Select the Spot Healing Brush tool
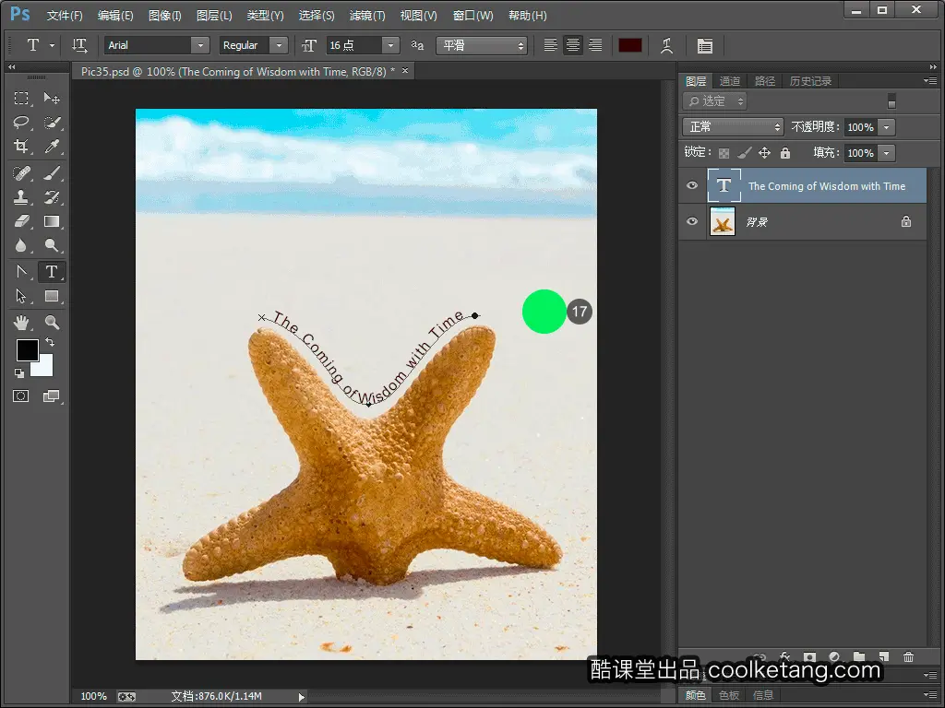This screenshot has height=708, width=945. click(21, 173)
